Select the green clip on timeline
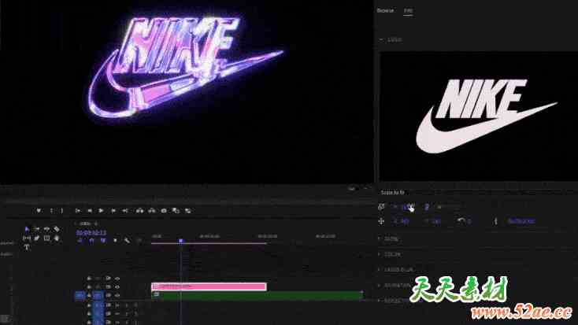The image size is (578, 325). point(258,295)
